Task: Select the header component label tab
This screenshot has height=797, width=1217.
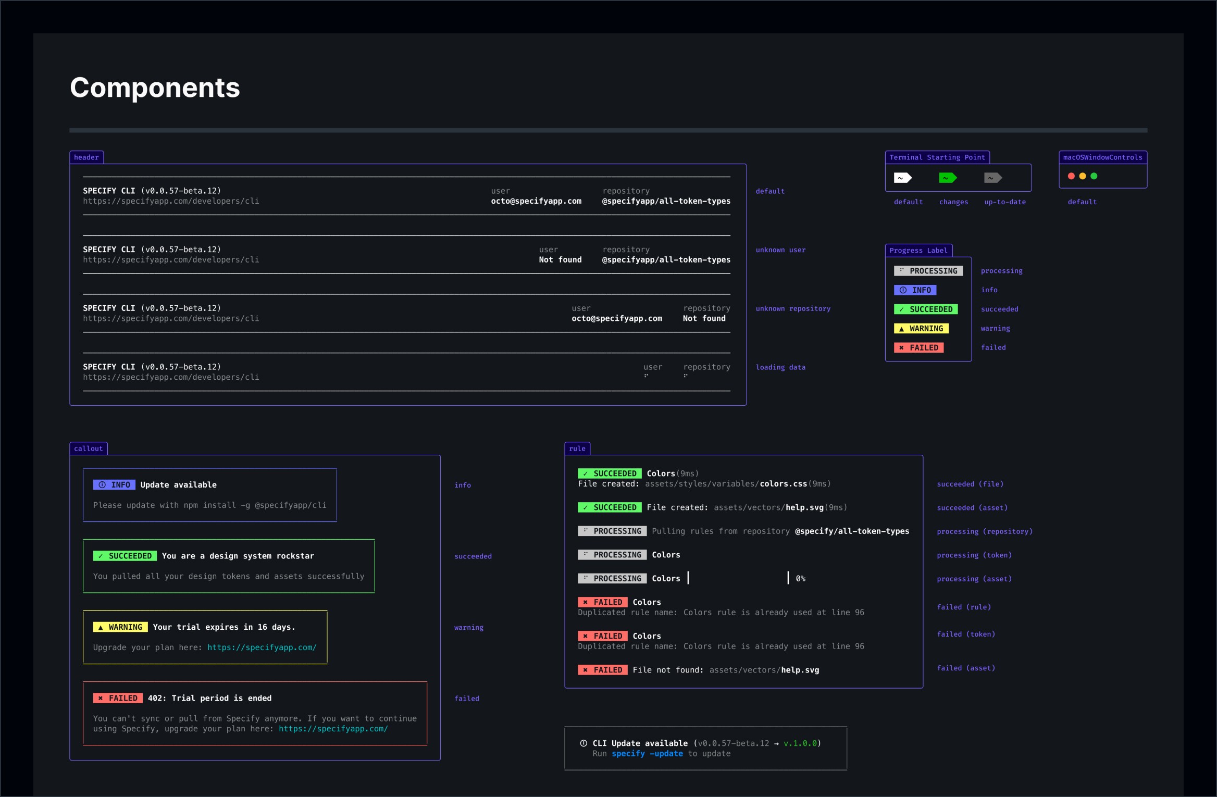Action: click(86, 157)
